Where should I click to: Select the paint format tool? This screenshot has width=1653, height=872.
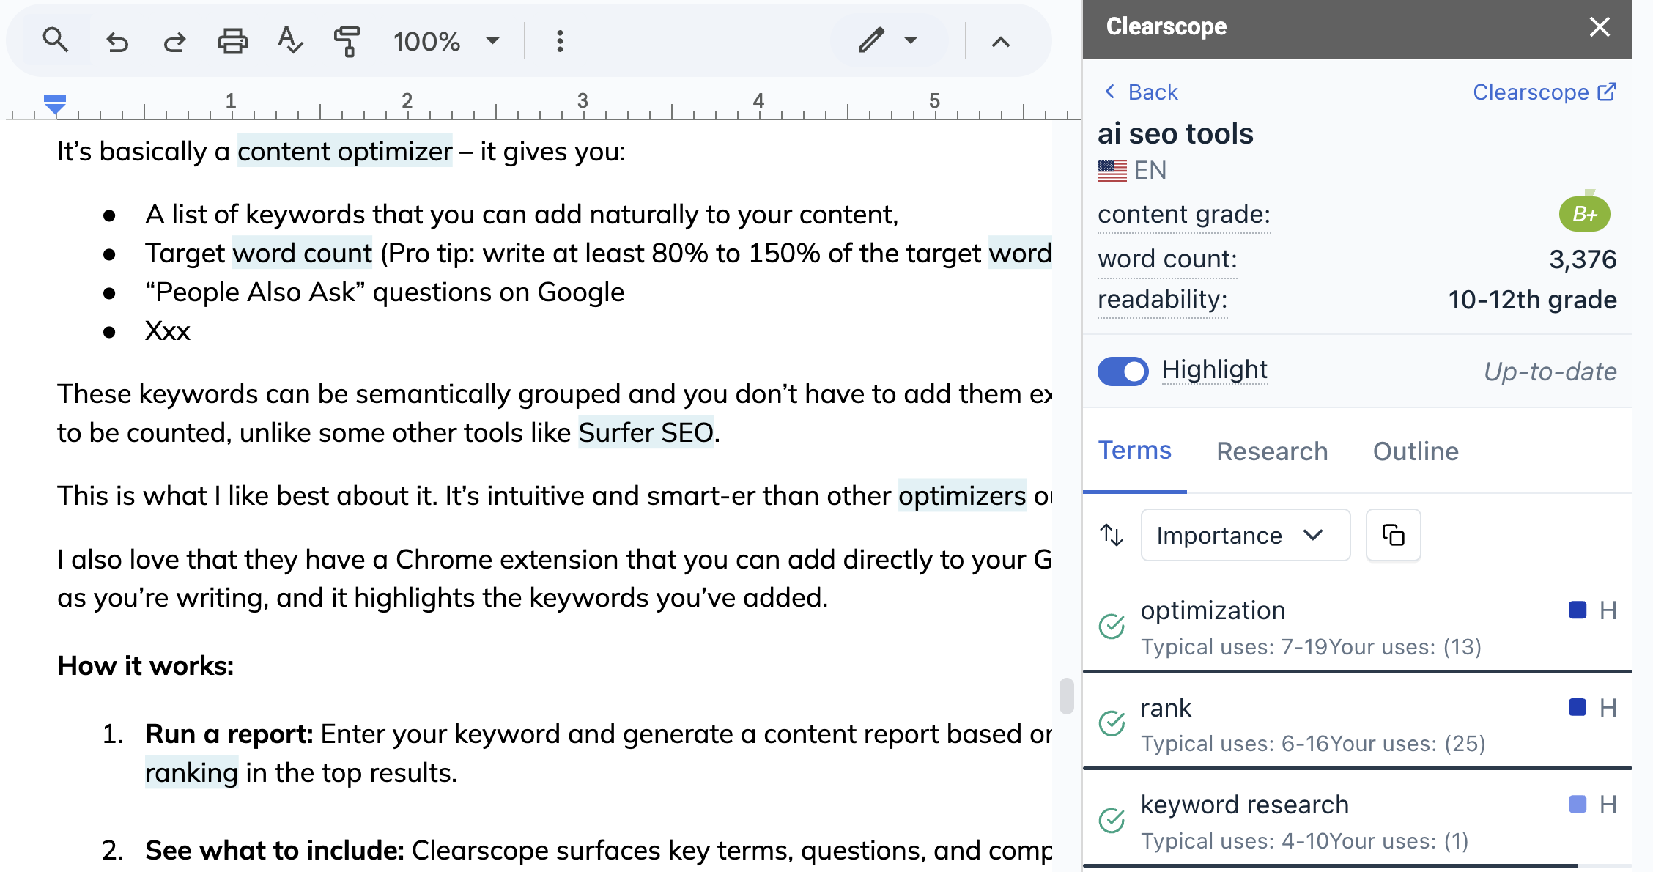coord(347,40)
